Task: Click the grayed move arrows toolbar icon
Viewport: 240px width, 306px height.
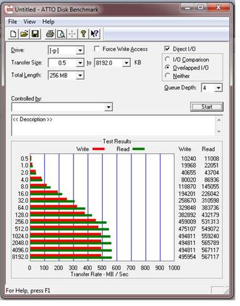Action: (72, 34)
